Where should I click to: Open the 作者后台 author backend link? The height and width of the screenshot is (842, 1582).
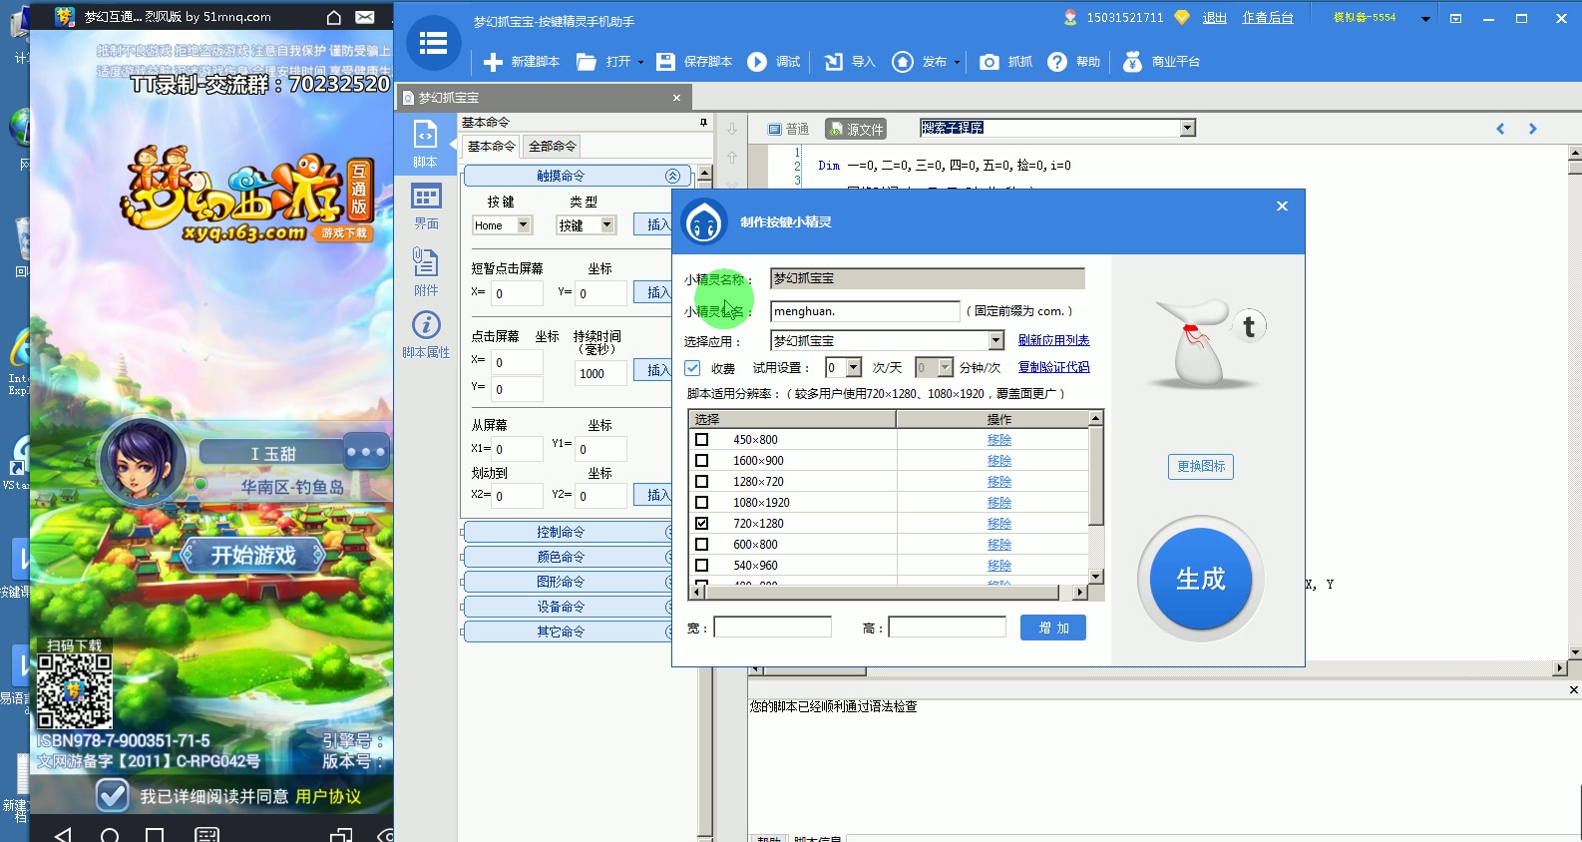point(1267,18)
